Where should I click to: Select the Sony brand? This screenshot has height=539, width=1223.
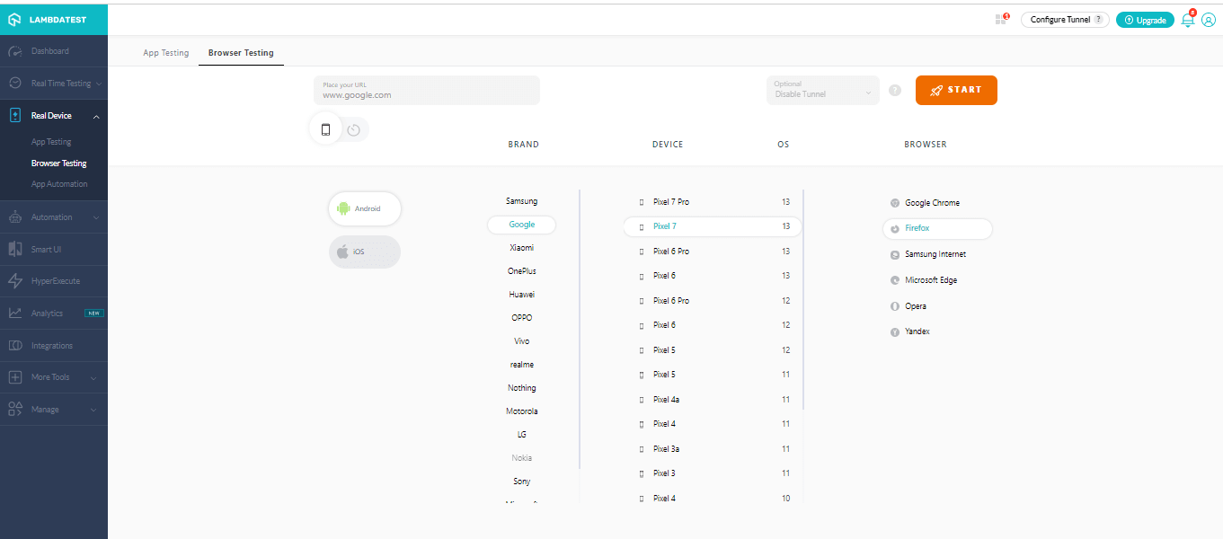click(x=521, y=482)
